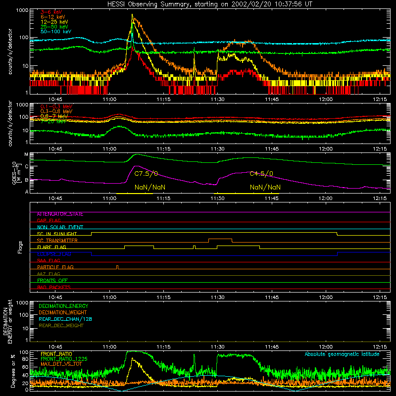Select the blue ECLIPSE_FLAG label

tap(54, 254)
